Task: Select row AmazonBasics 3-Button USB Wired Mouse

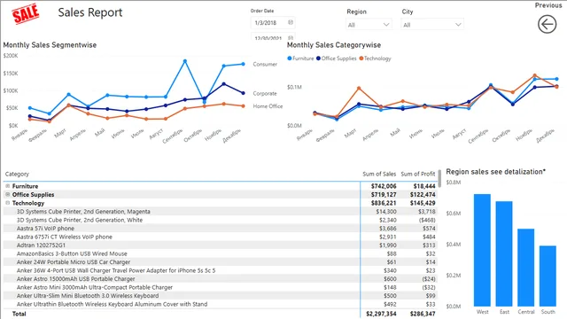Action: click(220, 253)
